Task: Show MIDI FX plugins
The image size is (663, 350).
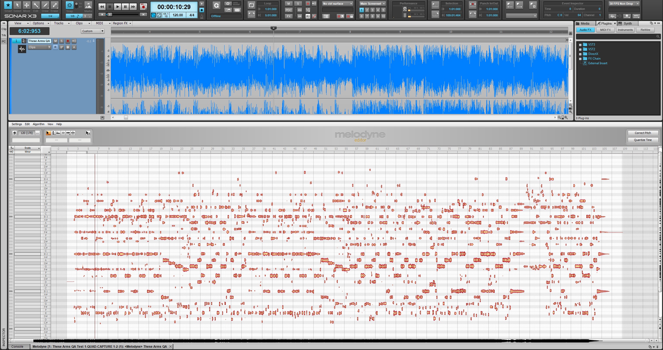Action: (x=605, y=30)
